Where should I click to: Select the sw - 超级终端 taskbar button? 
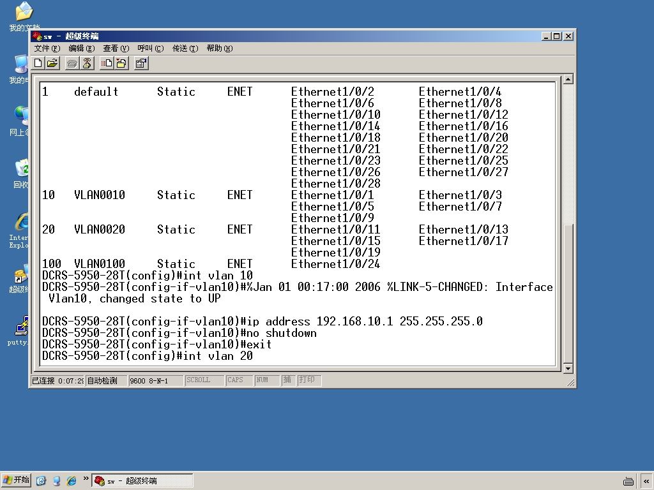142,480
